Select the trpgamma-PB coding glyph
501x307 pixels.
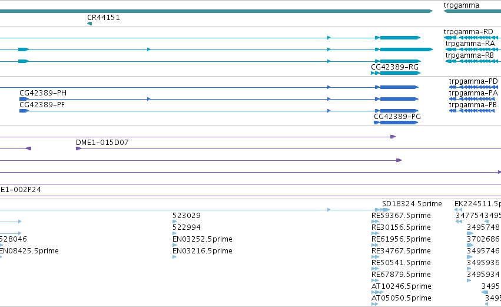click(472, 111)
